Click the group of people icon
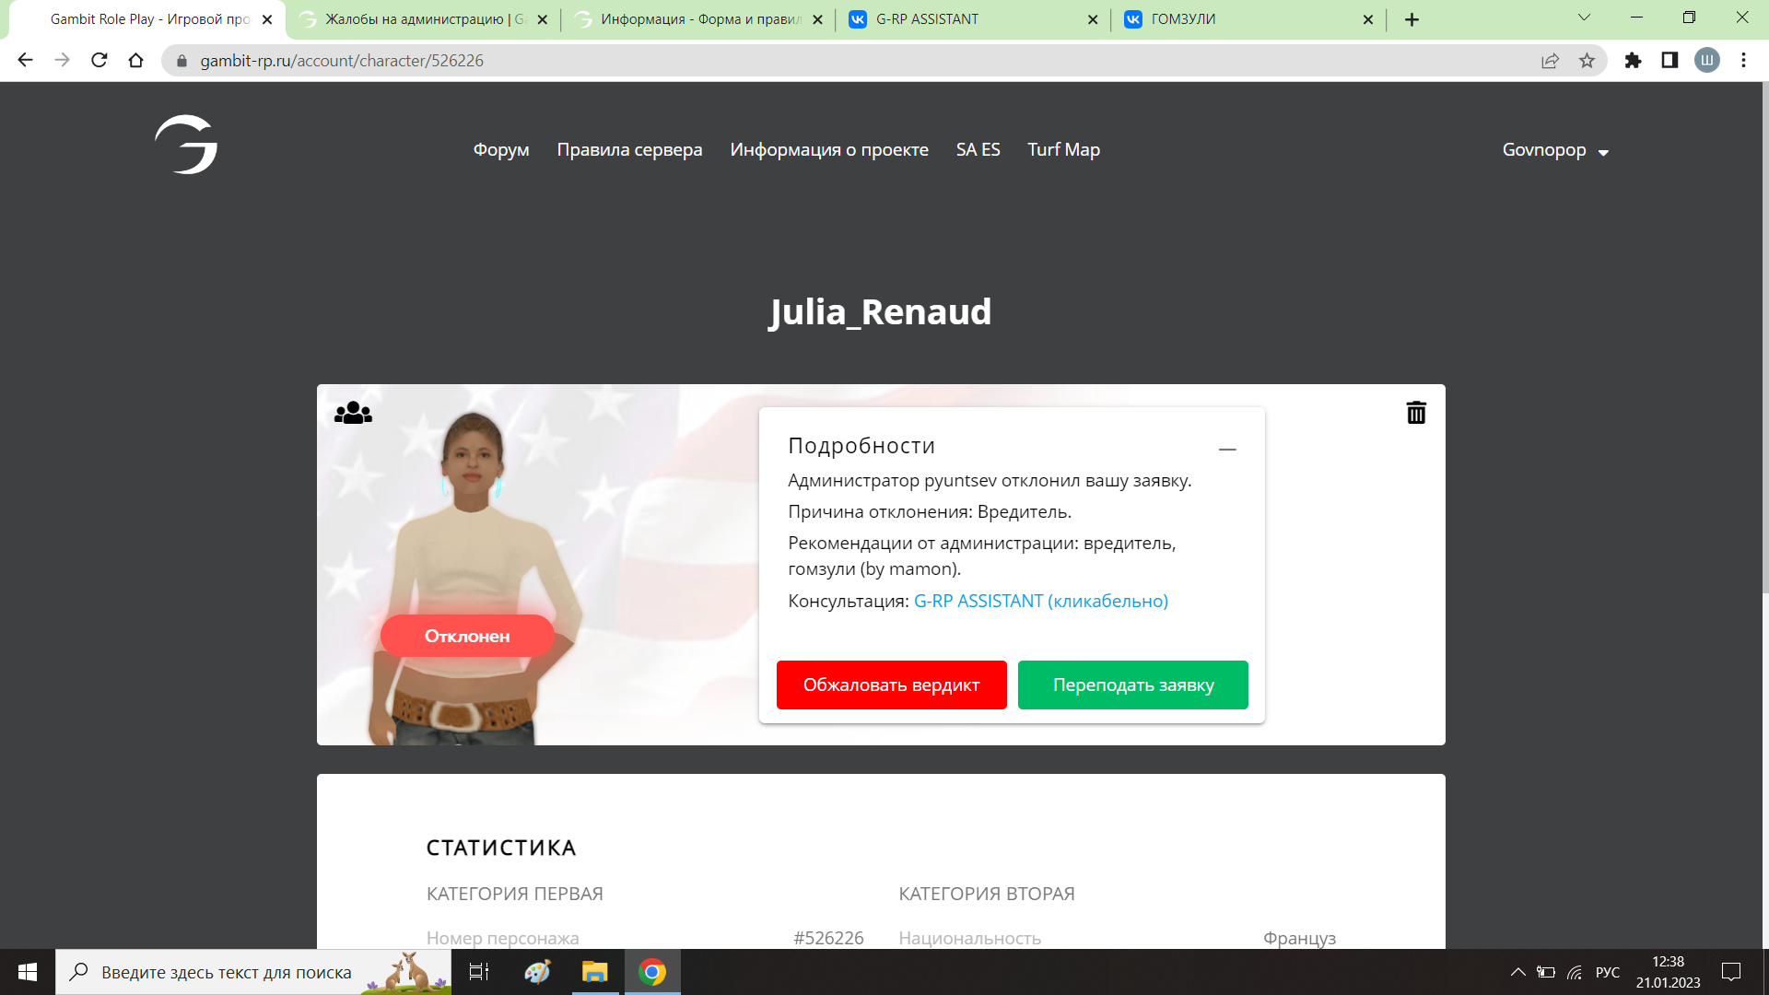Image resolution: width=1769 pixels, height=995 pixels. click(x=353, y=413)
